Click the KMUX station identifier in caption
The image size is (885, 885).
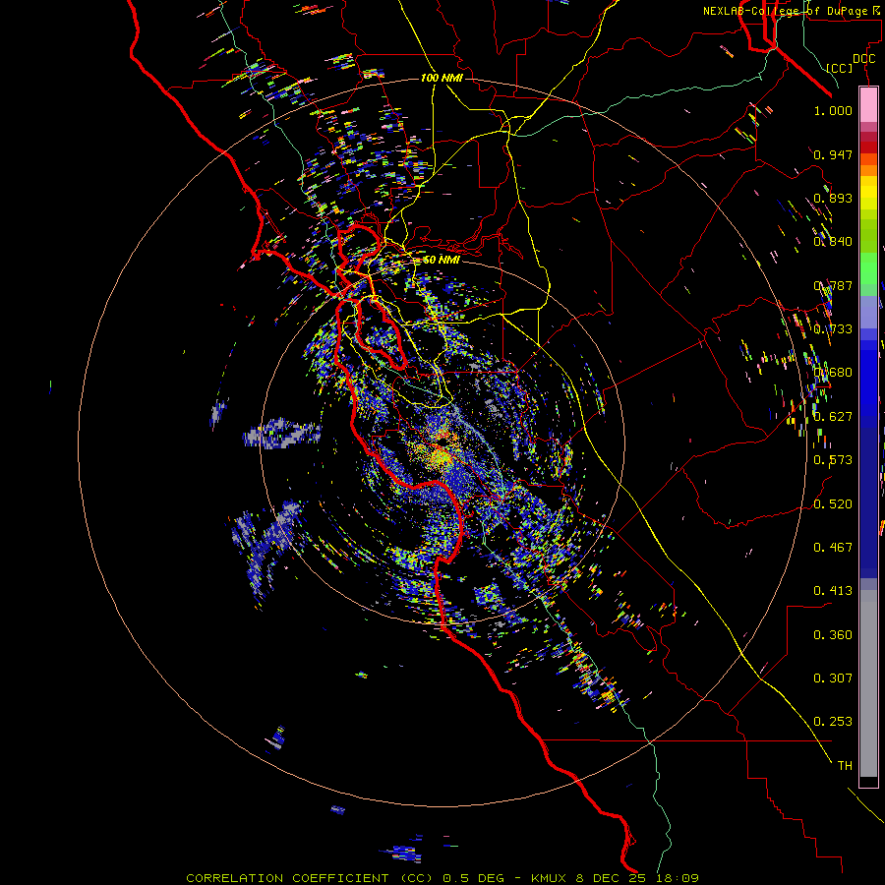point(551,878)
